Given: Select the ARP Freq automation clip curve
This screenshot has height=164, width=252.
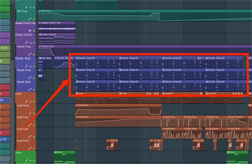Looking at the screenshot, I should tap(145, 17).
